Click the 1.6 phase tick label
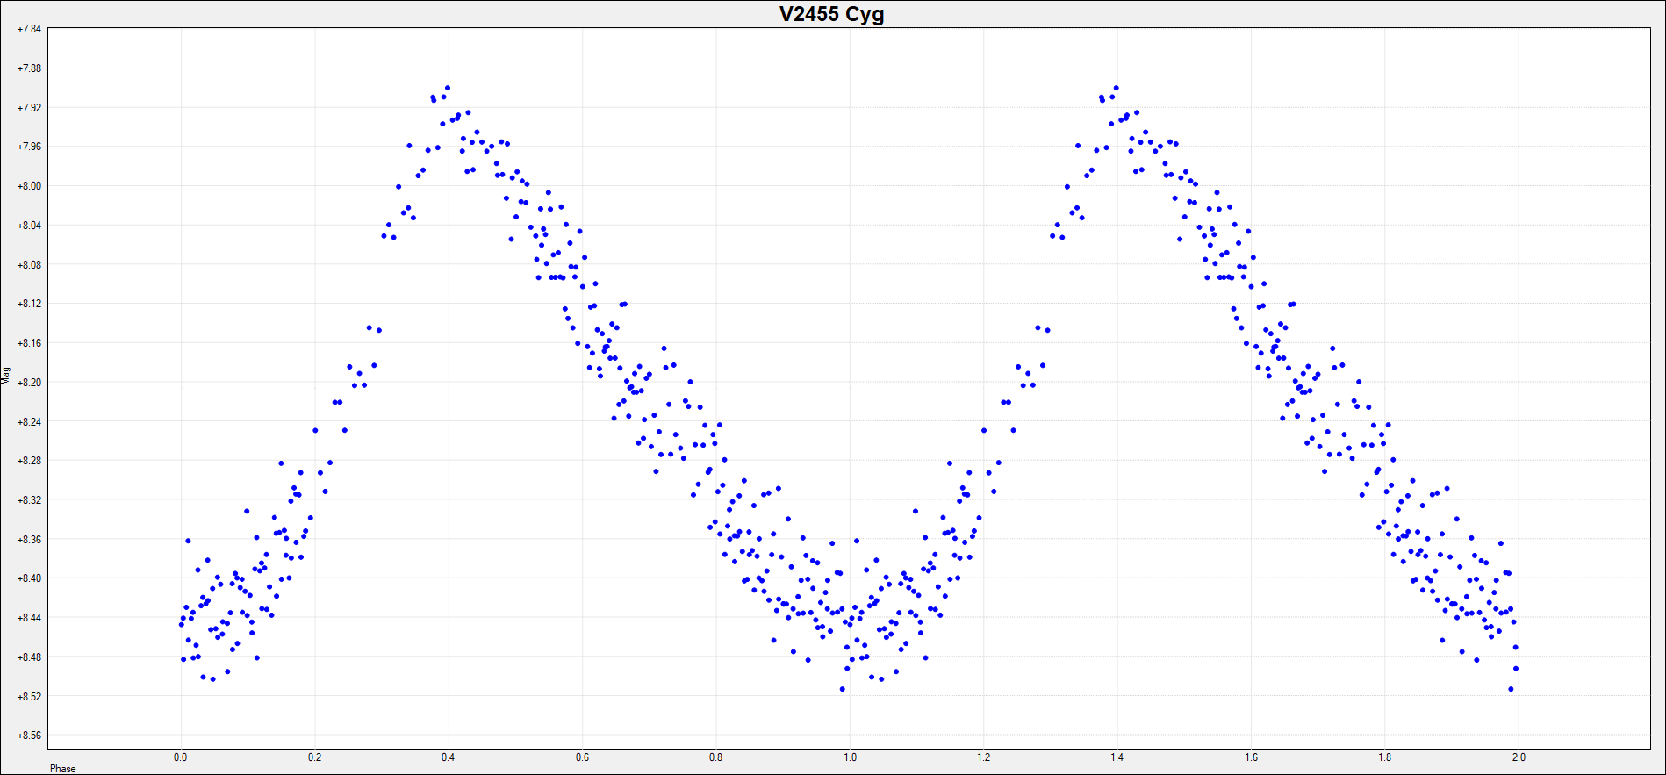 pos(1251,757)
